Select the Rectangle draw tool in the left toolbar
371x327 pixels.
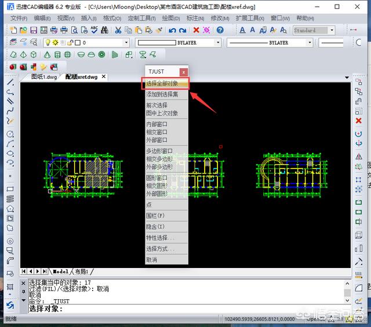pos(10,189)
